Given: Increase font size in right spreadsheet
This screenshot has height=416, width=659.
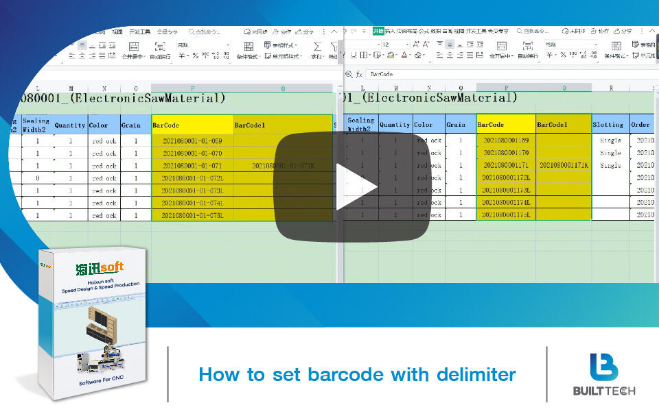Looking at the screenshot, I should click(x=416, y=44).
